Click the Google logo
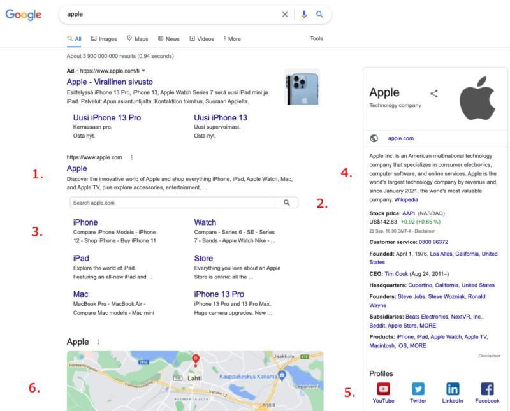 click(24, 15)
